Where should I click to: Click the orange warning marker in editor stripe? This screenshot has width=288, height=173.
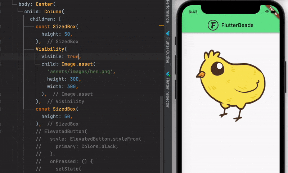coord(161,26)
